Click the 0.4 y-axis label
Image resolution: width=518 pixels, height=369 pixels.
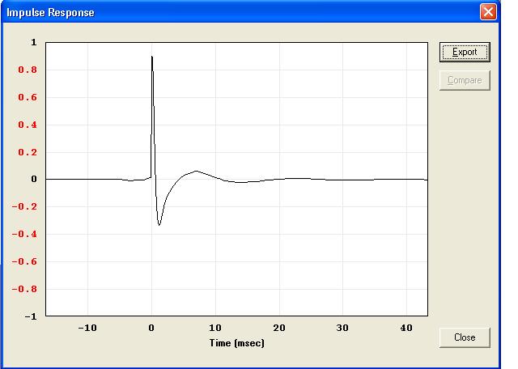click(x=28, y=125)
